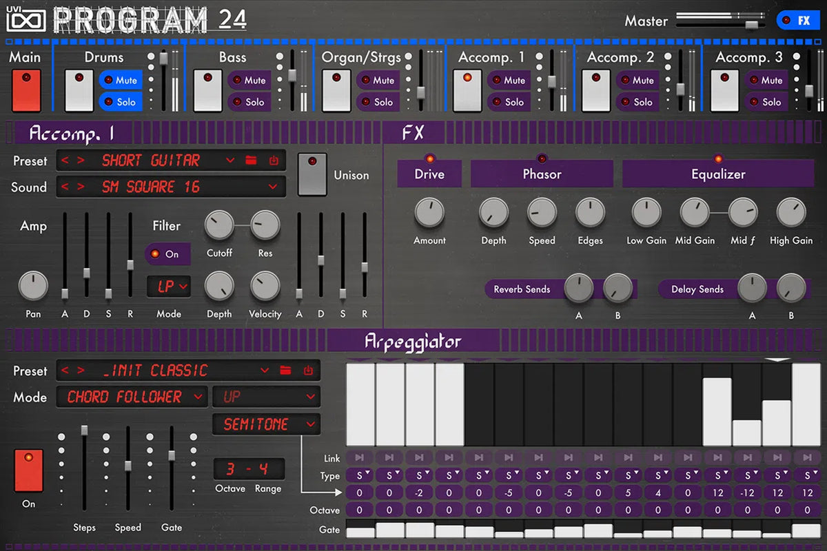
Task: Click the UVI logo icon
Action: 25,18
